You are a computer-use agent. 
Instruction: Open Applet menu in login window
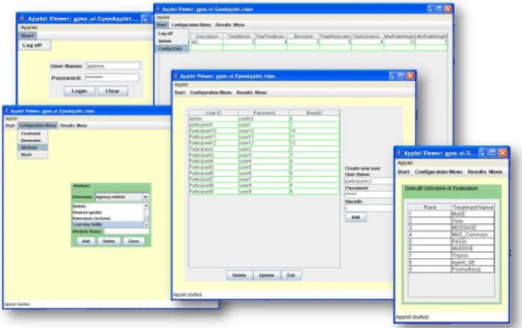tap(29, 28)
